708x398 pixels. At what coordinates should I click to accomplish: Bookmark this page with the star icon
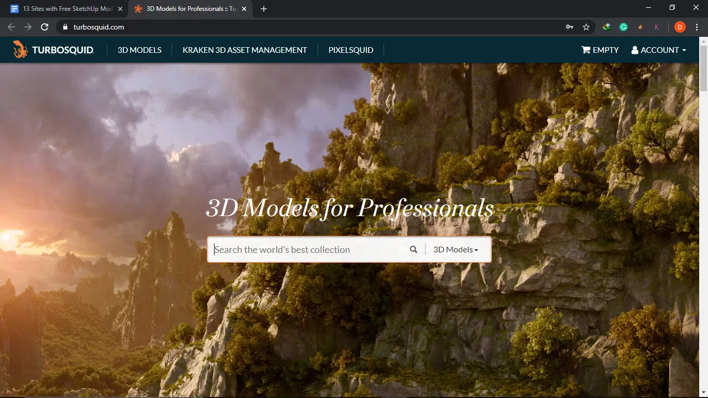(x=586, y=27)
